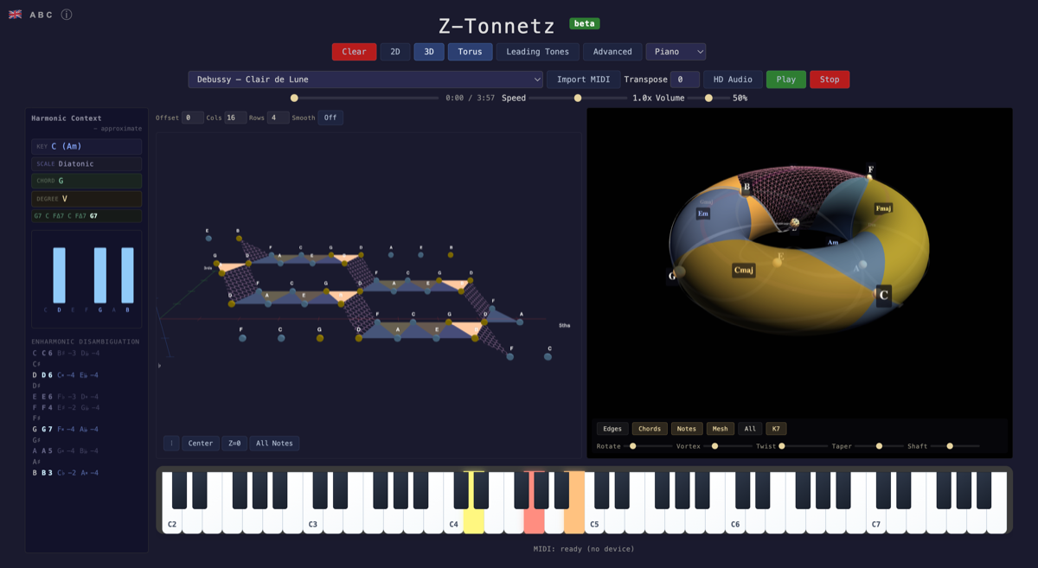Click the SCALE Diatonic field

pos(86,163)
